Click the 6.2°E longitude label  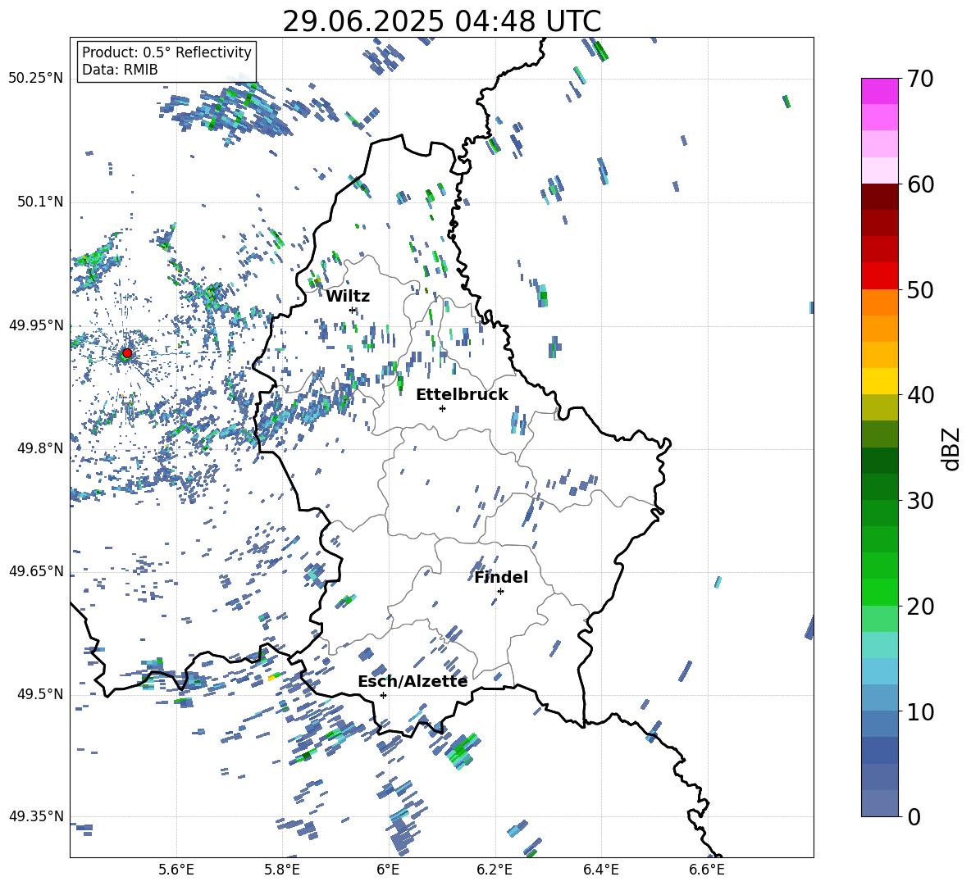click(x=495, y=870)
